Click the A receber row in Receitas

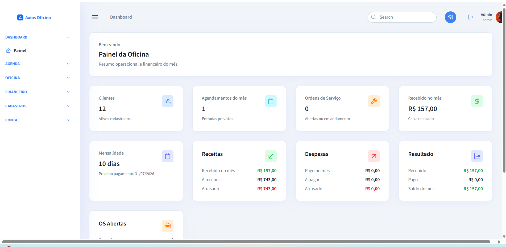pyautogui.click(x=239, y=180)
